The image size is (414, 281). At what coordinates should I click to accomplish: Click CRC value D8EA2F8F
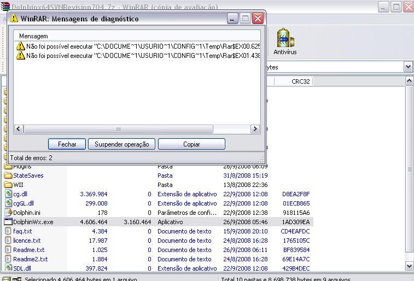click(x=296, y=194)
